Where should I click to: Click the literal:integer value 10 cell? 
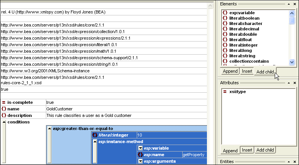172,135
